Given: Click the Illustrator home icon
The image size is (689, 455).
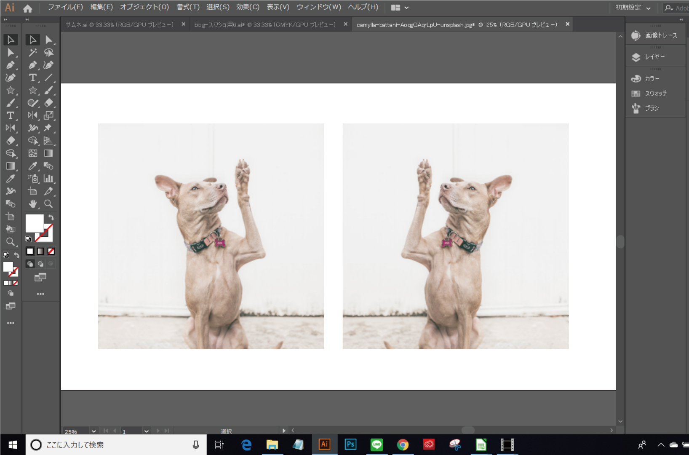Looking at the screenshot, I should (28, 8).
